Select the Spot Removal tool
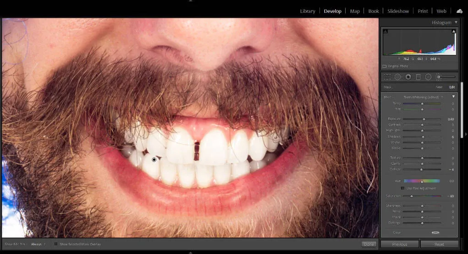This screenshot has width=468, height=254. pyautogui.click(x=397, y=77)
